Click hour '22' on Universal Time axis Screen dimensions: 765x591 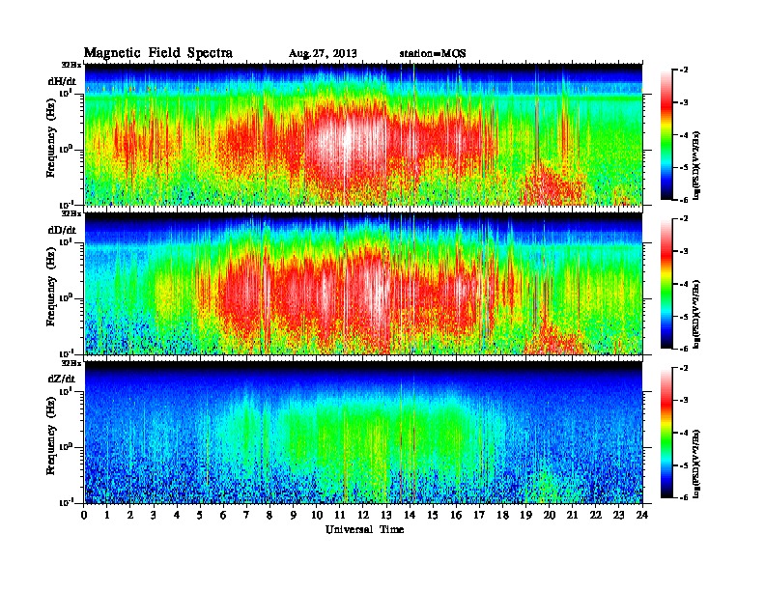point(596,515)
